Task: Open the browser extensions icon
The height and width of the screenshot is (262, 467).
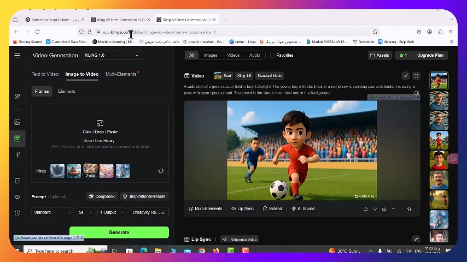Action: tap(440, 32)
